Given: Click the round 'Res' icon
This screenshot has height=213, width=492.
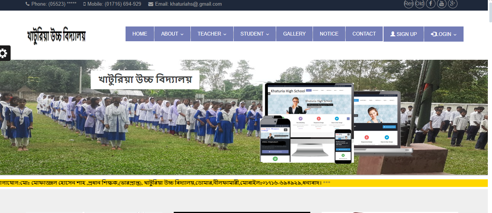Looking at the screenshot, I should (x=409, y=4).
